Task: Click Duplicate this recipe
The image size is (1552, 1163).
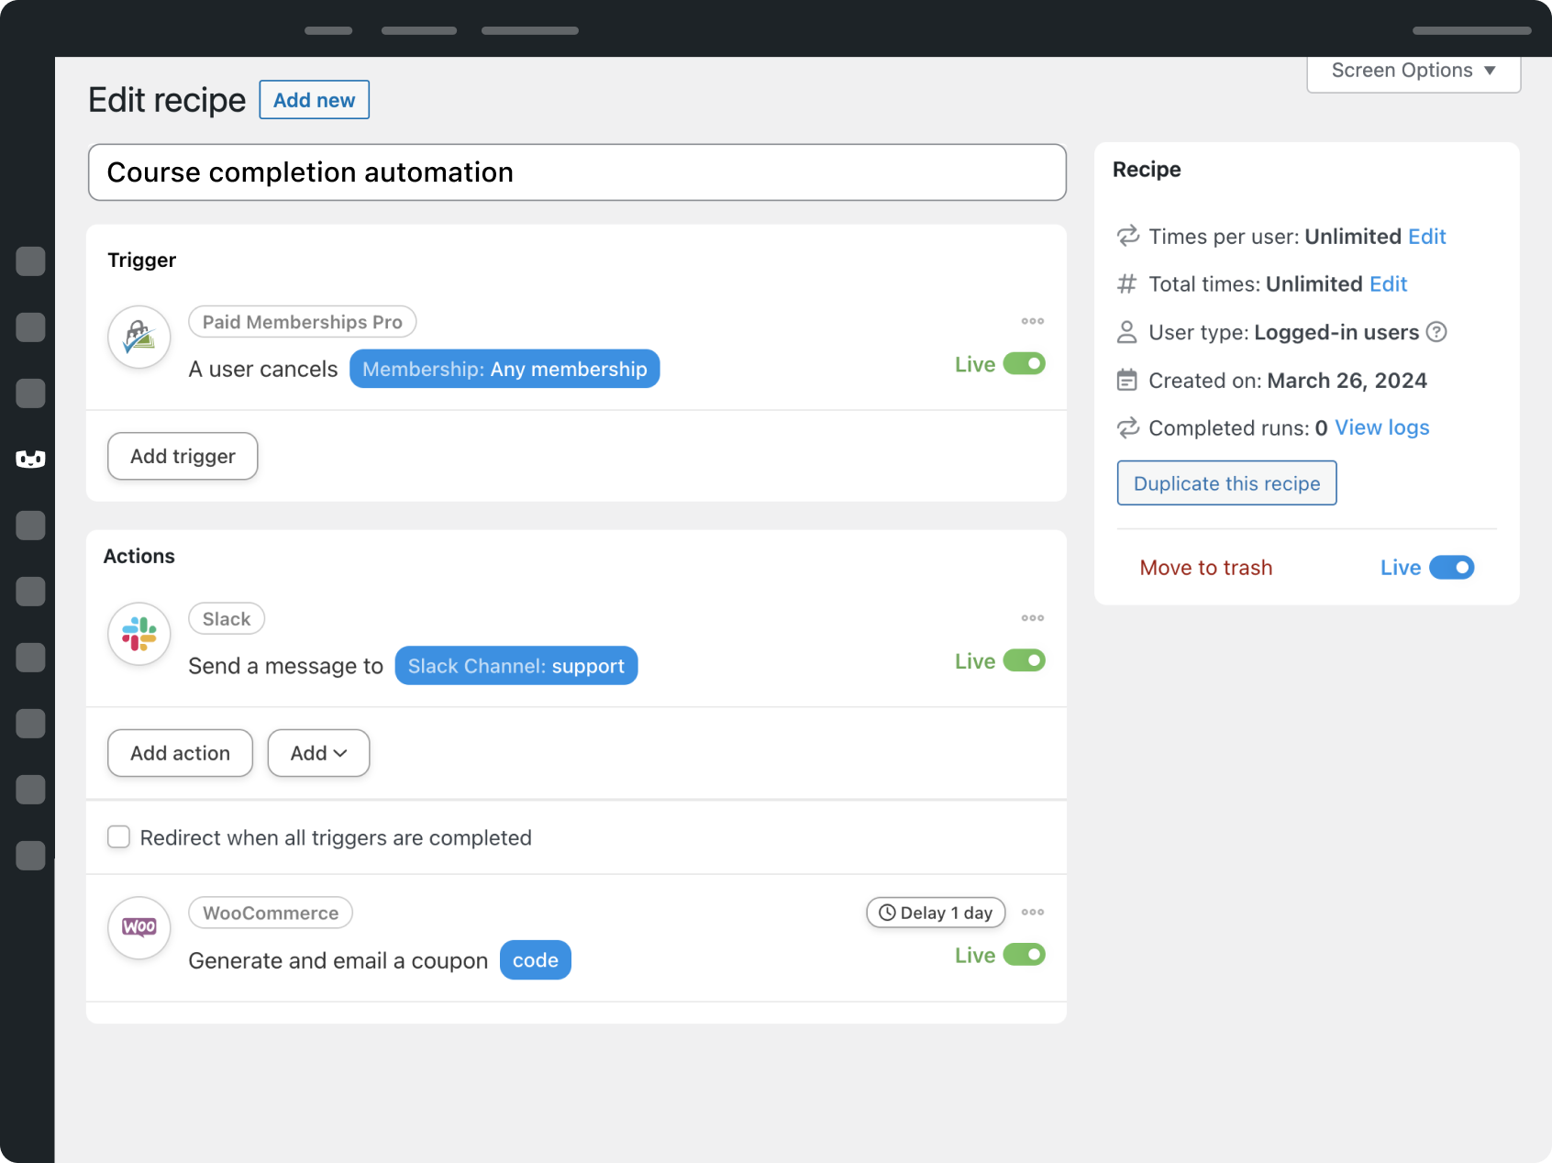Action: [1226, 482]
